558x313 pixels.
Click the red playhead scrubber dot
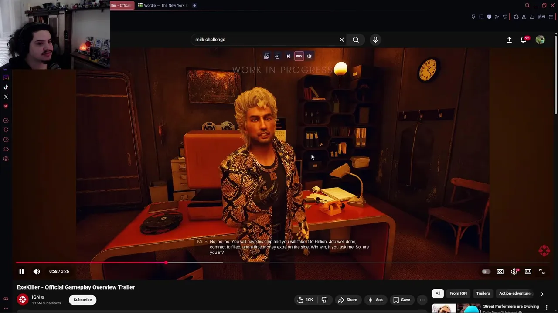[x=166, y=263]
